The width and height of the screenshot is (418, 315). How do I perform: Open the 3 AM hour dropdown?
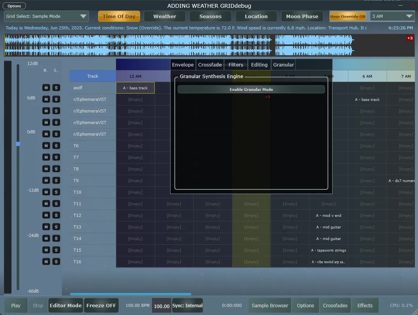(392, 16)
